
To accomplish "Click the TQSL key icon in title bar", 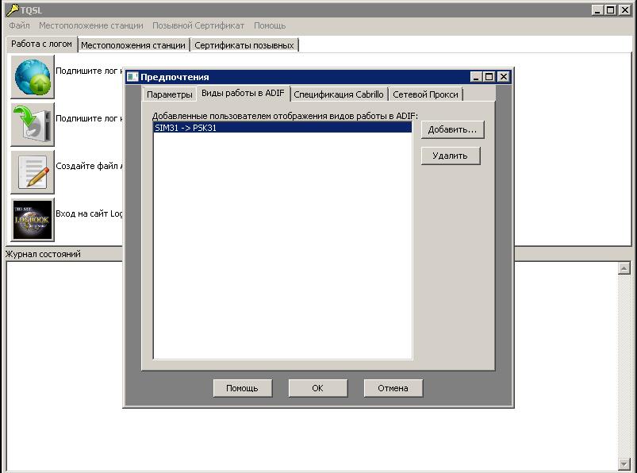I will pos(12,10).
